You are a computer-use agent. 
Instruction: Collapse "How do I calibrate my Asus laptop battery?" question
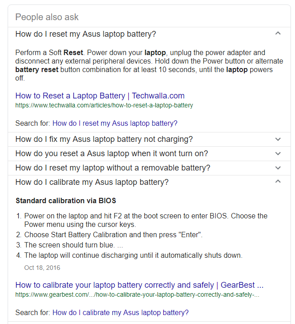click(92, 182)
